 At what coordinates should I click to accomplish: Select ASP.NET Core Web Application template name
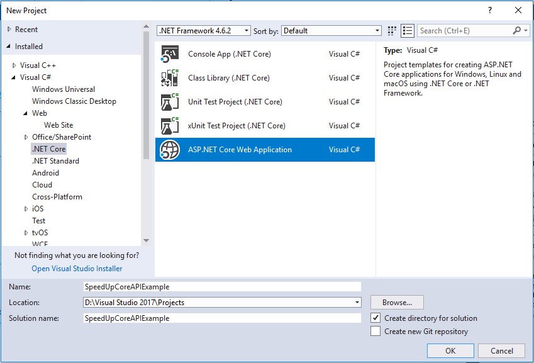[240, 150]
